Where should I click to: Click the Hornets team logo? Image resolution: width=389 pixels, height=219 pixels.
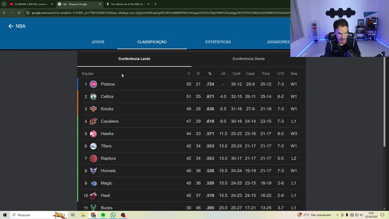[x=93, y=171]
